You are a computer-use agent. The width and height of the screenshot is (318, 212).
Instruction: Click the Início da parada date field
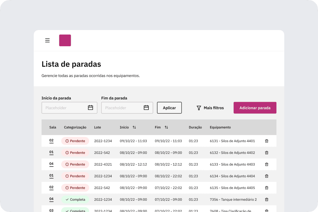point(69,108)
